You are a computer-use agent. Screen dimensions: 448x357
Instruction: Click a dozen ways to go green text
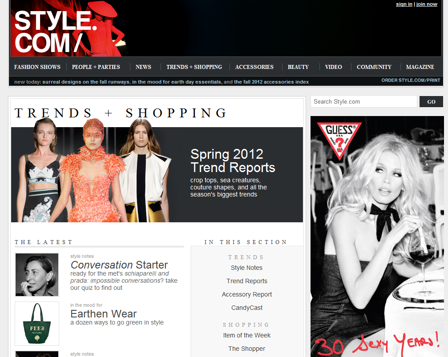click(117, 322)
